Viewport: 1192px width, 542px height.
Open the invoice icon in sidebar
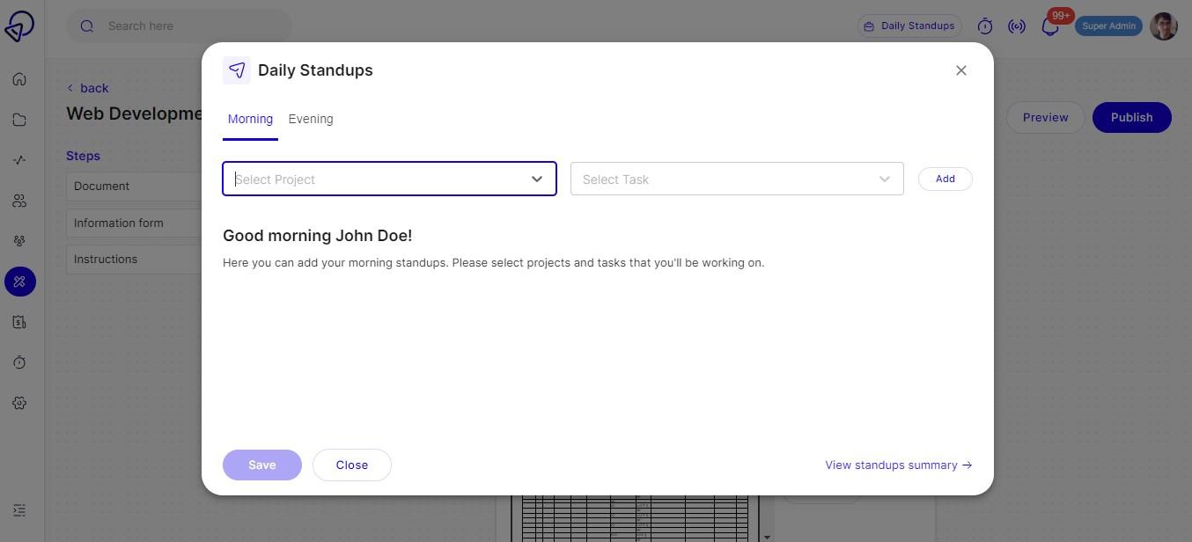[18, 321]
